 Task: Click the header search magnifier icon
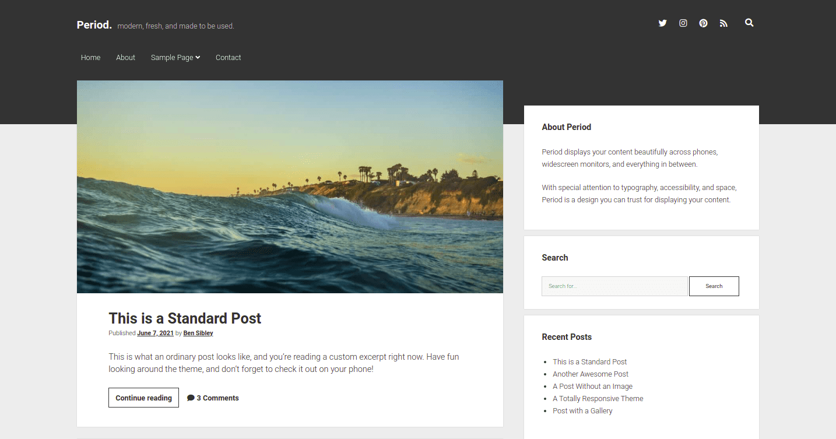coord(749,23)
